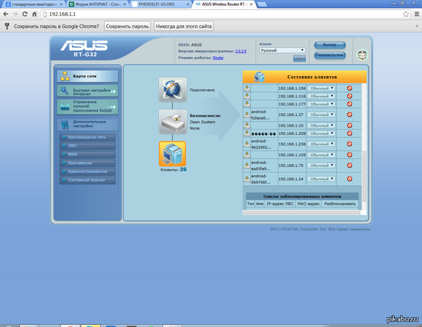The image size is (422, 327).
Task: Click the block icon for 192.168.1.24
Action: (x=350, y=178)
